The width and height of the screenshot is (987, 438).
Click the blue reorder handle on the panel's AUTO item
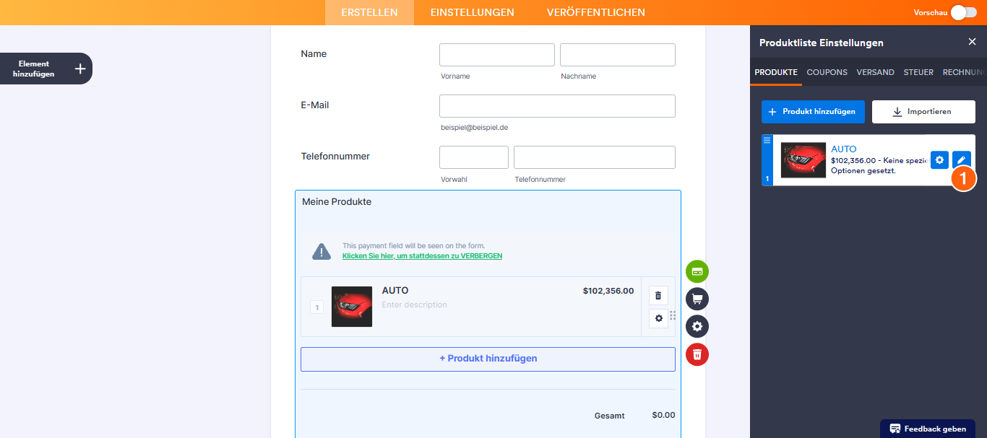click(x=767, y=160)
